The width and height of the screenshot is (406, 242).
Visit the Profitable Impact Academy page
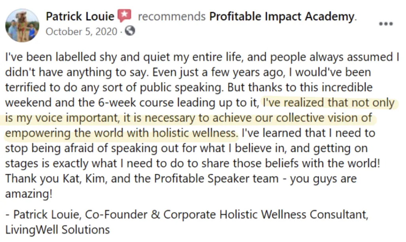pyautogui.click(x=282, y=17)
